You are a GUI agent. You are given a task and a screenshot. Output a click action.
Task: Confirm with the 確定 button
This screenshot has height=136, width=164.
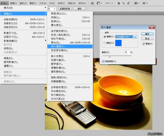coord(147,34)
